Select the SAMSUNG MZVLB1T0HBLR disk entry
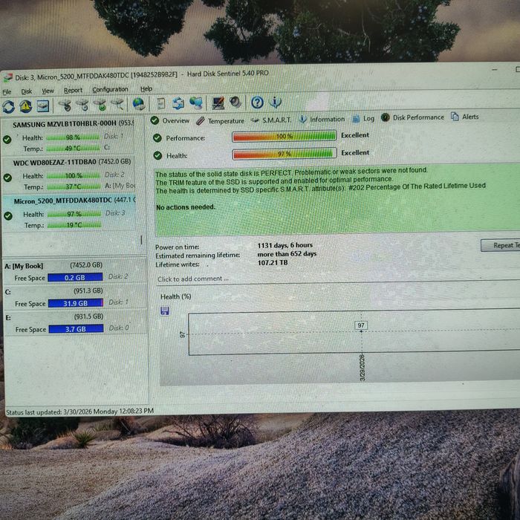This screenshot has width=520, height=520. pos(68,136)
